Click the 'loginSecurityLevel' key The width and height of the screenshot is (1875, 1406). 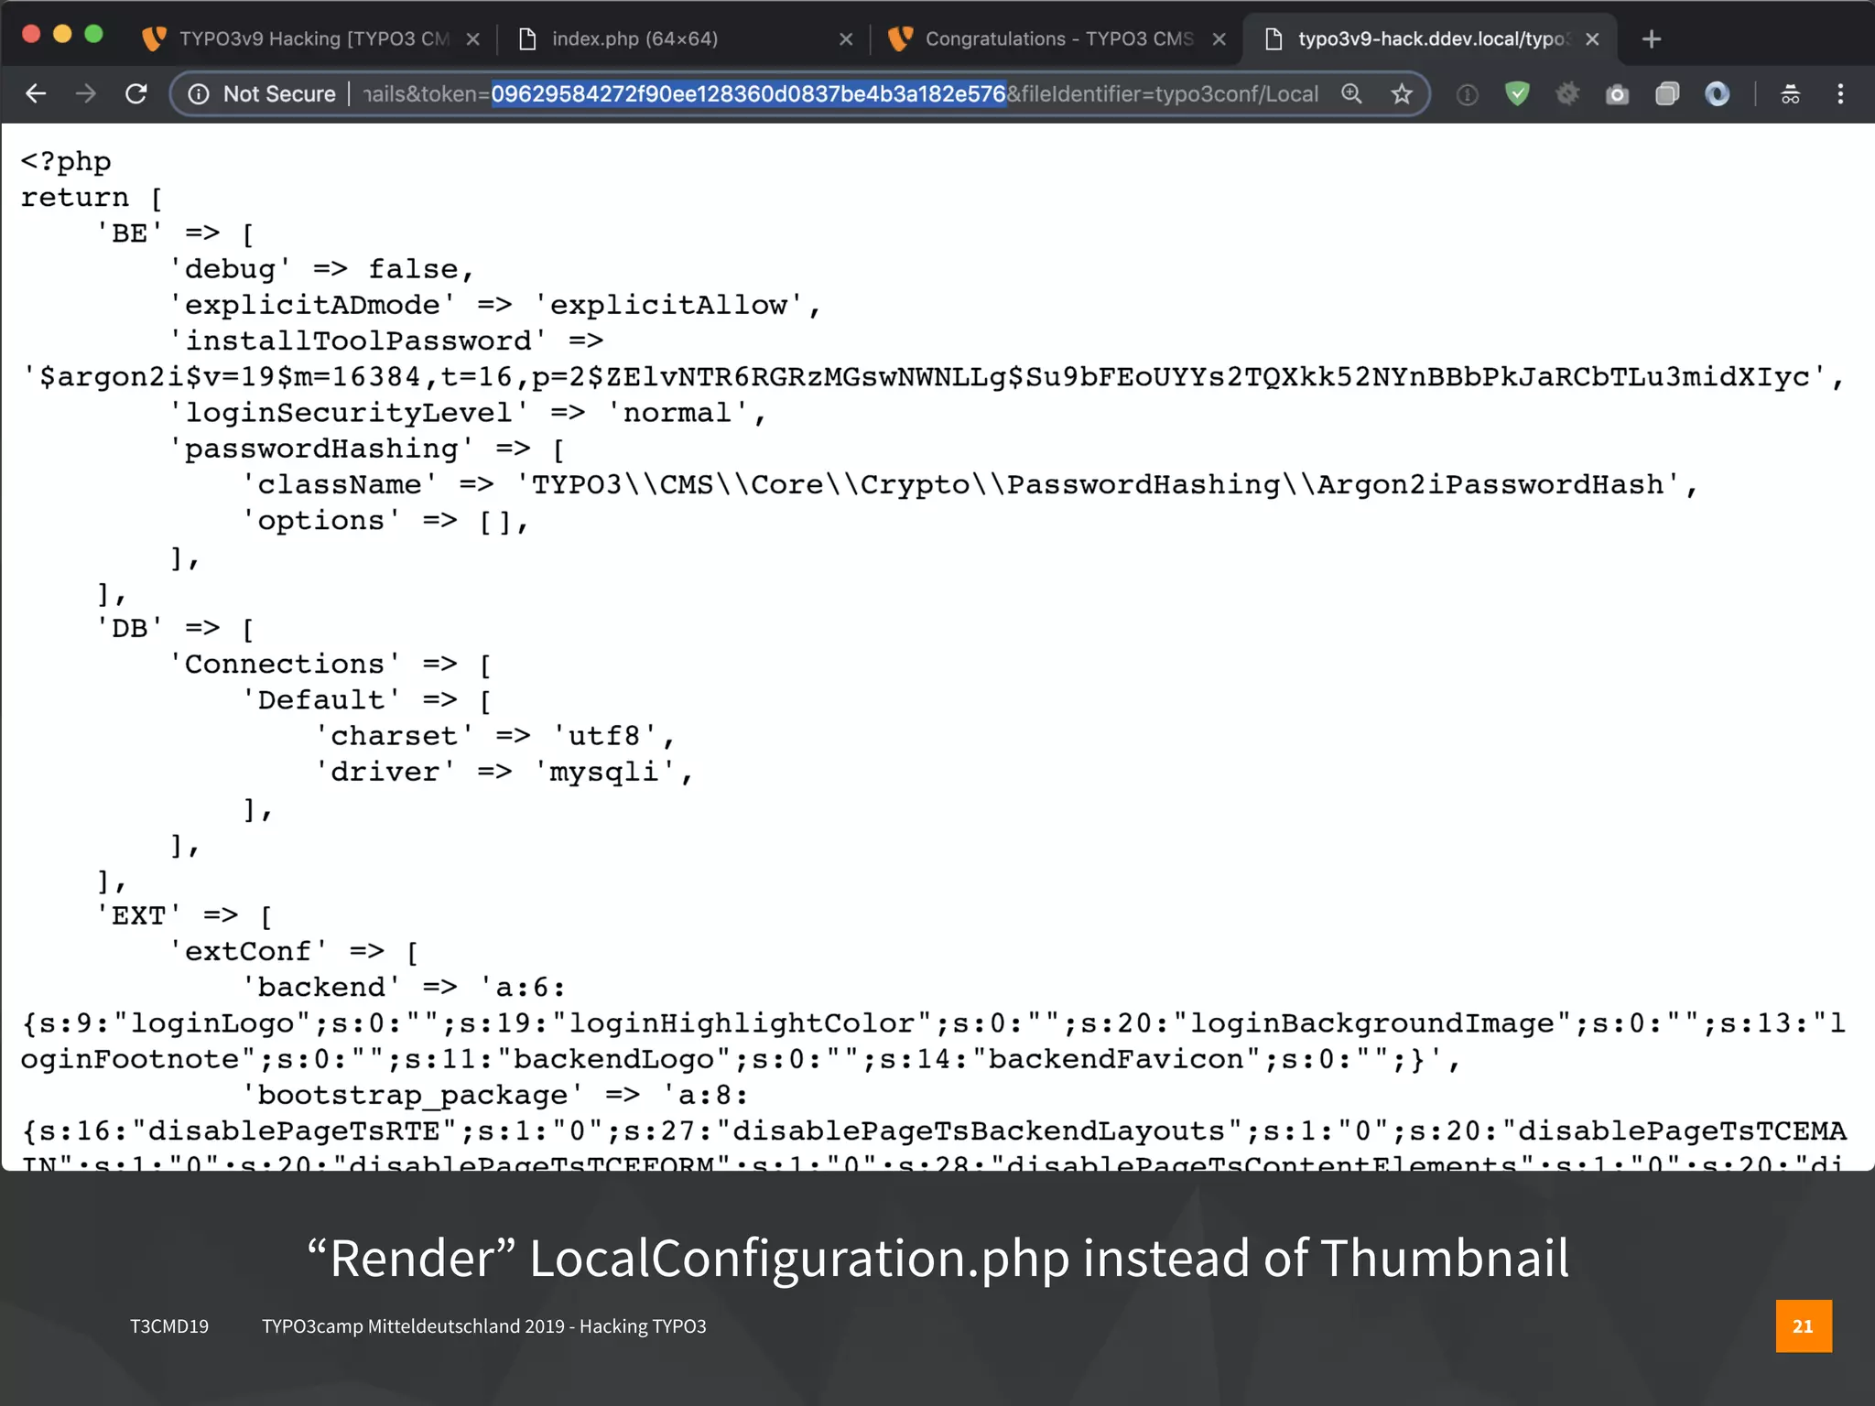pyautogui.click(x=349, y=412)
